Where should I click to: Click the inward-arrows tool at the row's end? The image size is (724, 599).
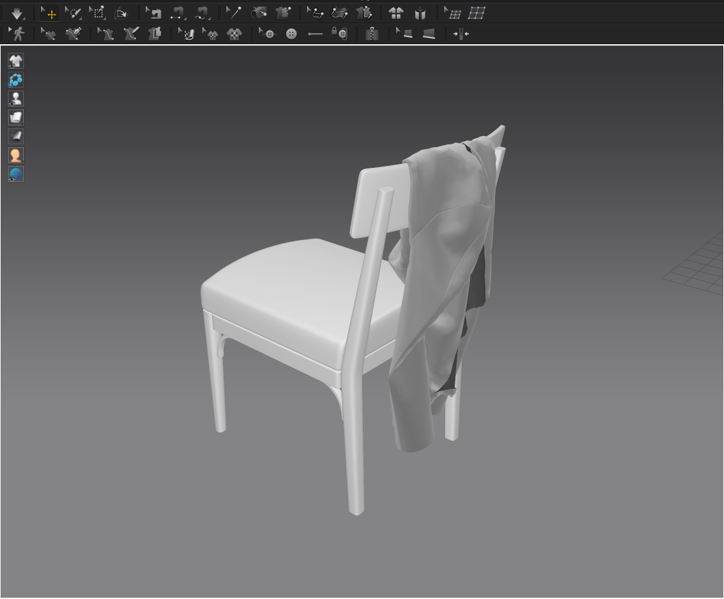pyautogui.click(x=461, y=34)
